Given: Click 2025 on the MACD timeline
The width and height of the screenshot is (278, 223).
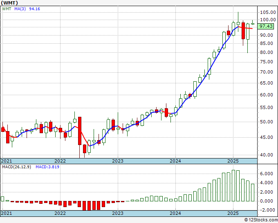Looking at the screenshot, I should coord(233,213).
